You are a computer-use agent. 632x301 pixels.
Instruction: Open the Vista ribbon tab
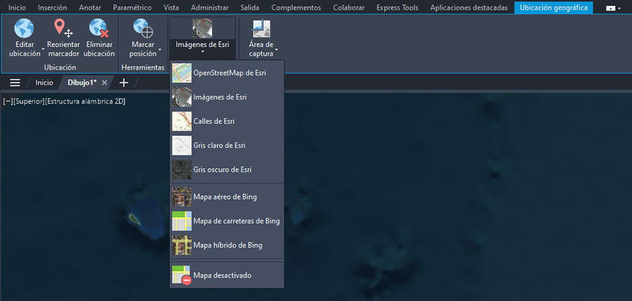171,8
